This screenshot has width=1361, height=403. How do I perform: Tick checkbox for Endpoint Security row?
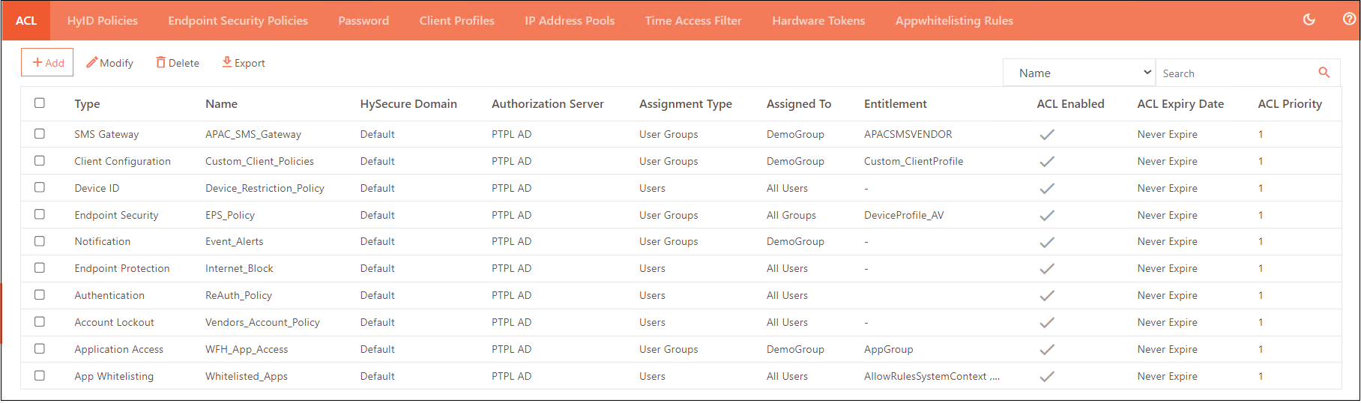tap(40, 215)
